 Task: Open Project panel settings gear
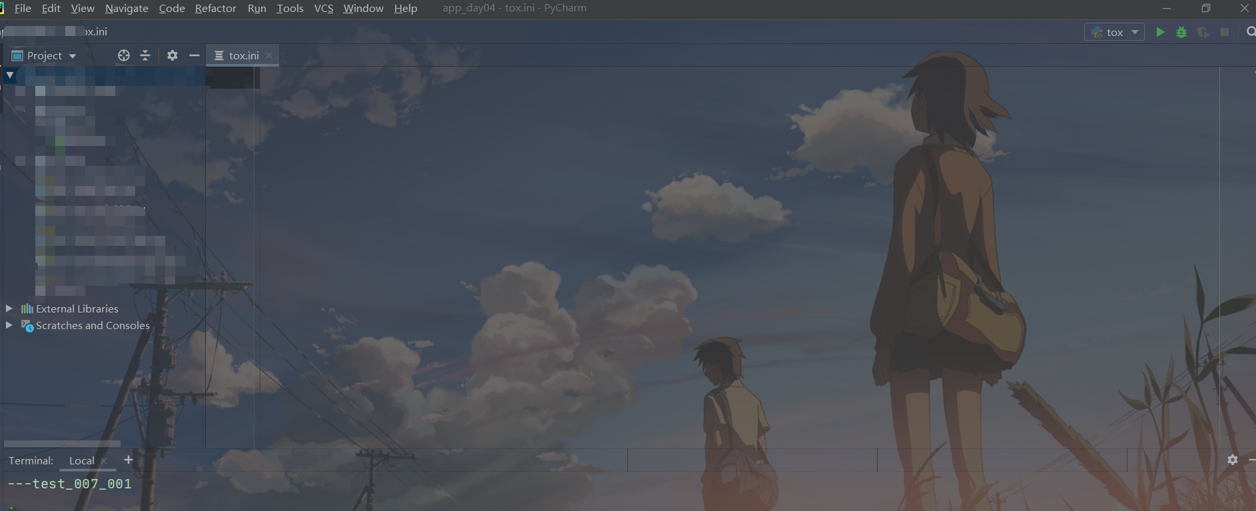pos(172,55)
